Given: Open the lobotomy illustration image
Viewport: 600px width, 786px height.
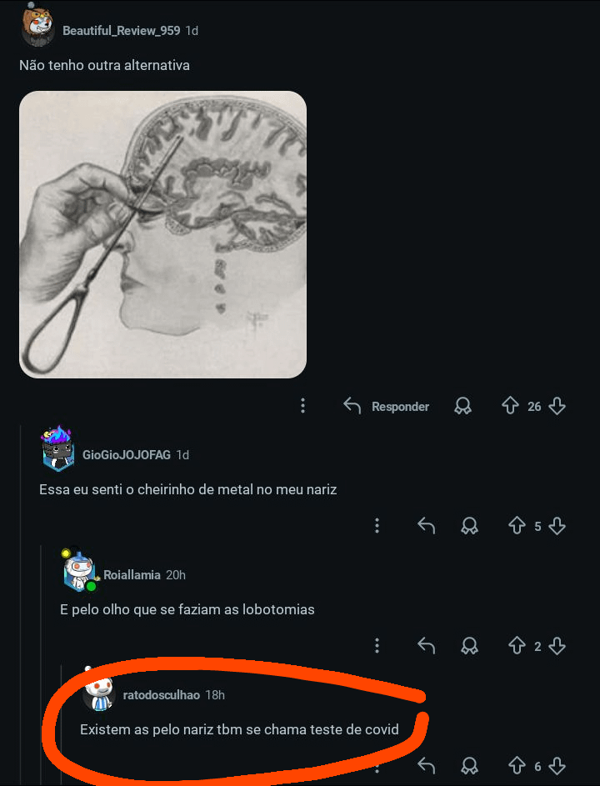Looking at the screenshot, I should click(x=162, y=234).
